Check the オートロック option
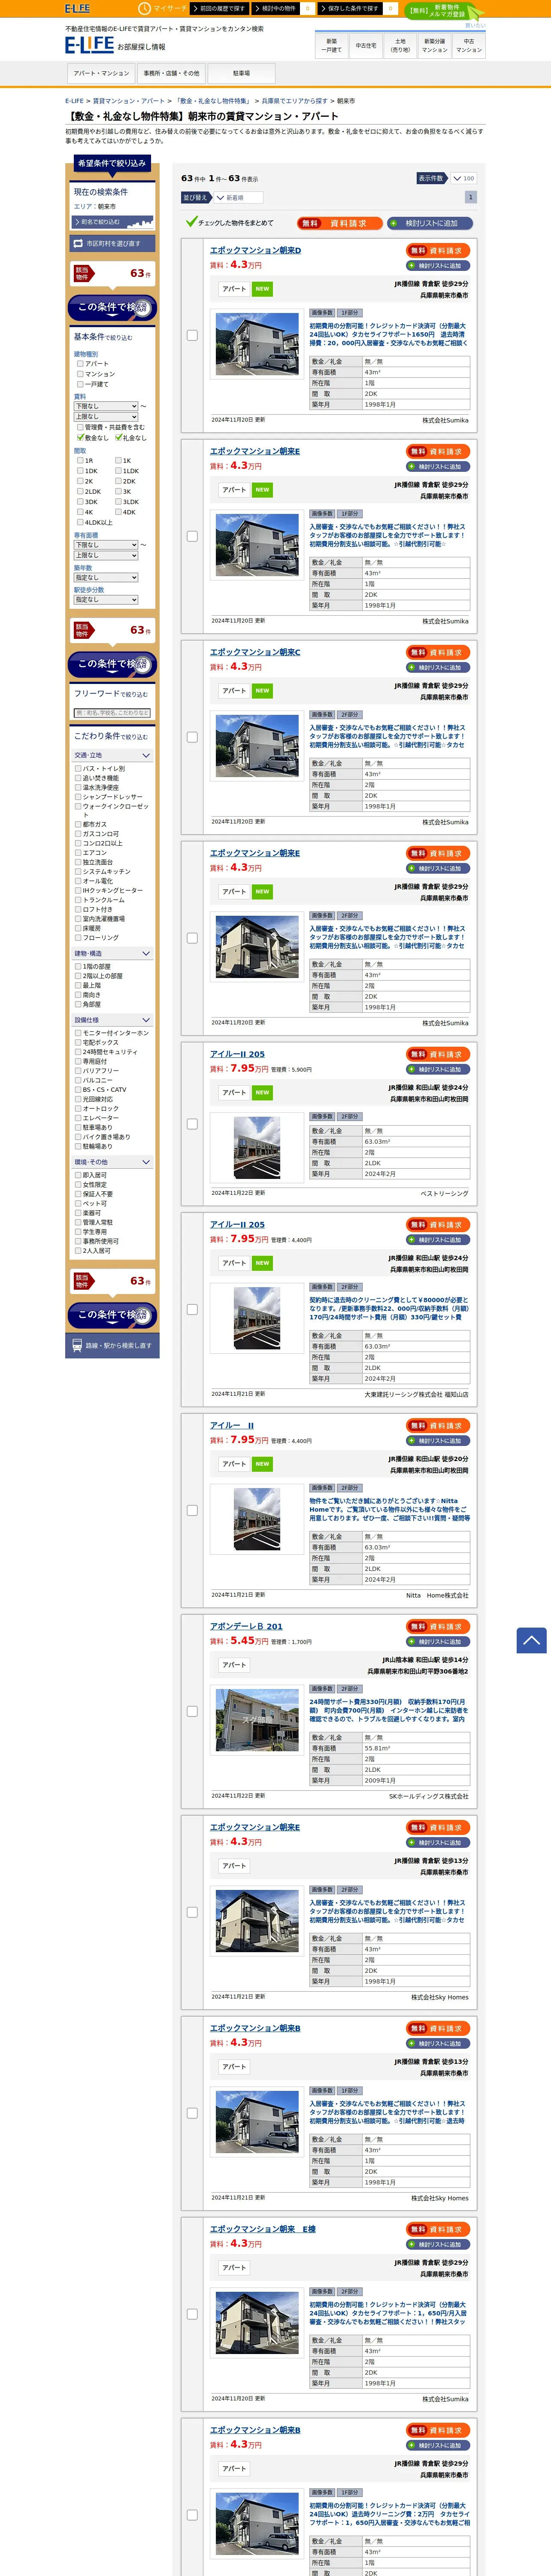 78,1108
